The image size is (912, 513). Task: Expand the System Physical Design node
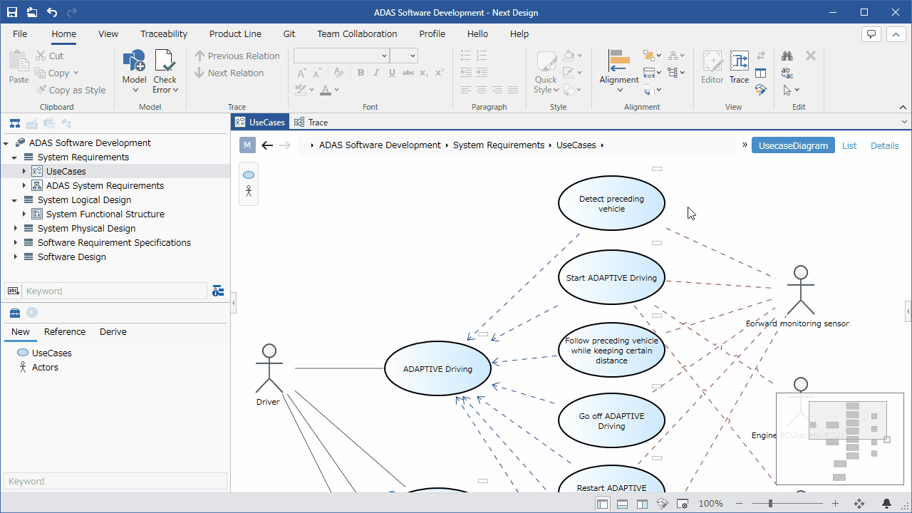(x=15, y=229)
